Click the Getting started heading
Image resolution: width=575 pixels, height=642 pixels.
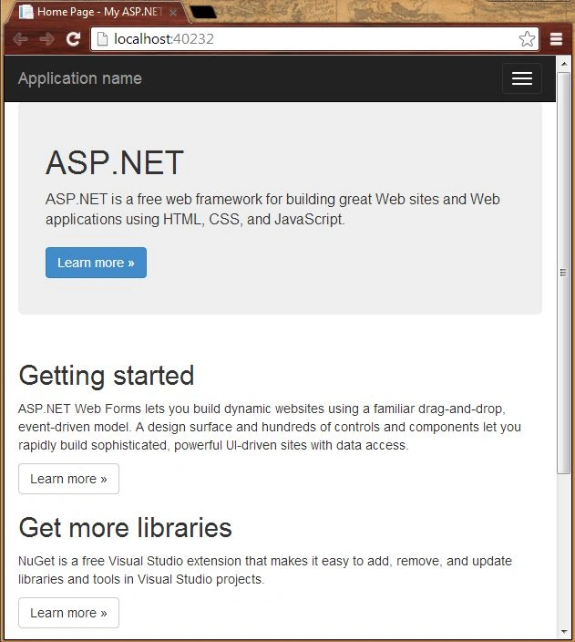106,376
